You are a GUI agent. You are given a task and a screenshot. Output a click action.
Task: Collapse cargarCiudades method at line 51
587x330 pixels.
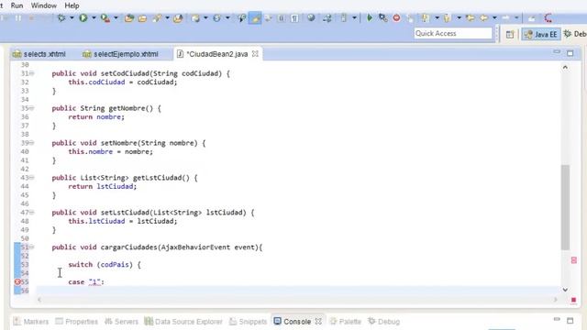click(32, 247)
